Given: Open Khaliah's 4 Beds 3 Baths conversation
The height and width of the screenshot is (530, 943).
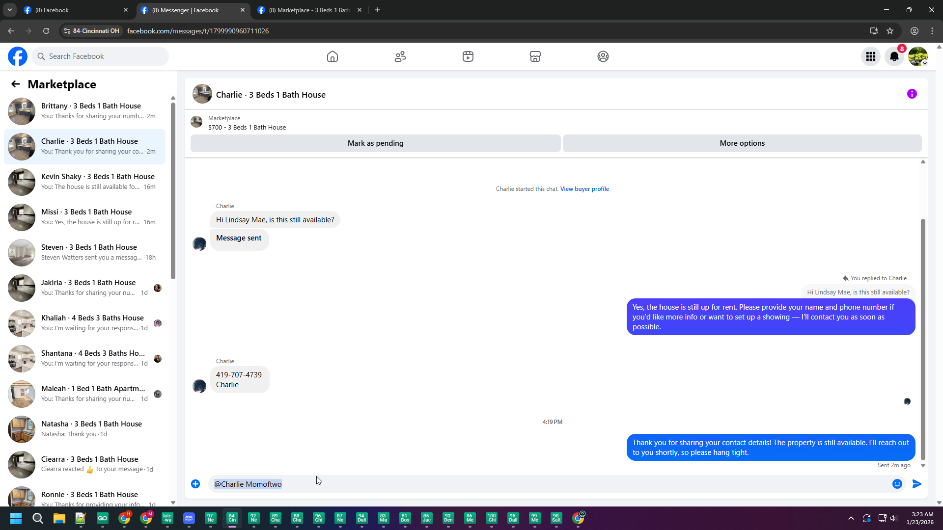Looking at the screenshot, I should pyautogui.click(x=84, y=323).
